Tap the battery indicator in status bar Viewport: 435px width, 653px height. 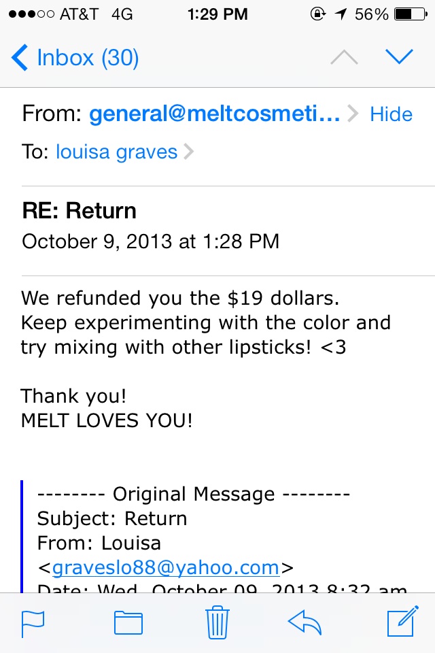pyautogui.click(x=411, y=14)
